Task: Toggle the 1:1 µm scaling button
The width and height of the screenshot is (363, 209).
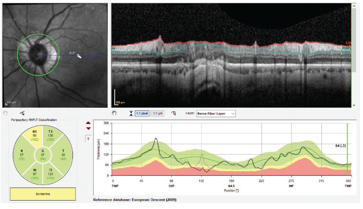Action: [x=158, y=113]
